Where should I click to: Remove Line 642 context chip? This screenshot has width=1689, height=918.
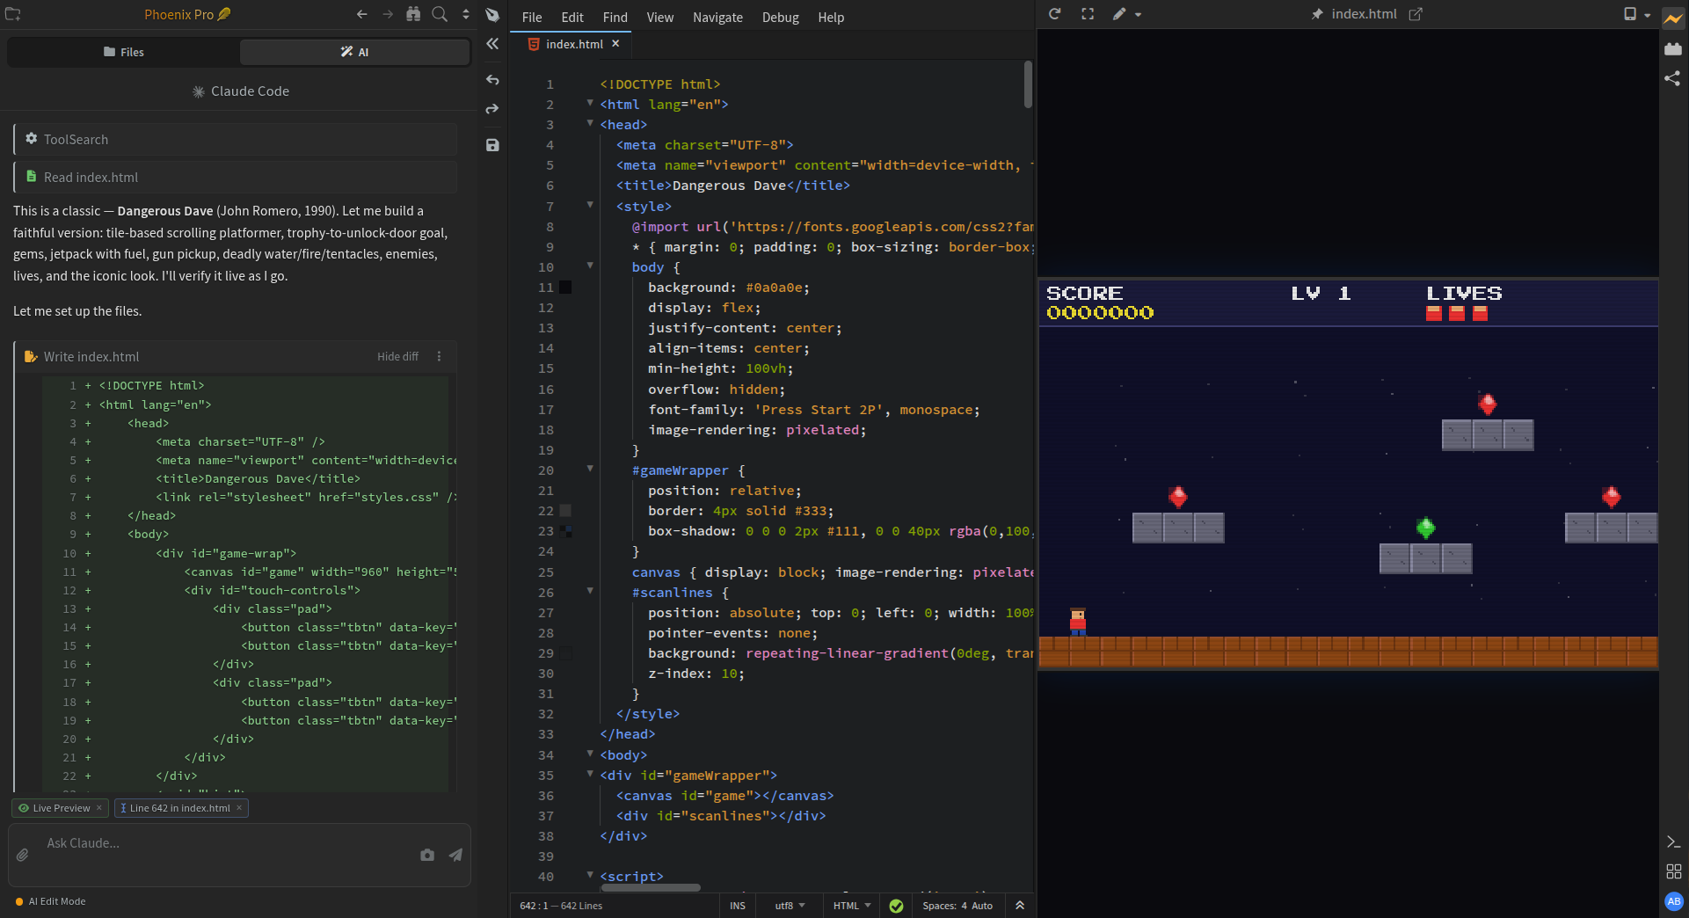click(x=239, y=808)
